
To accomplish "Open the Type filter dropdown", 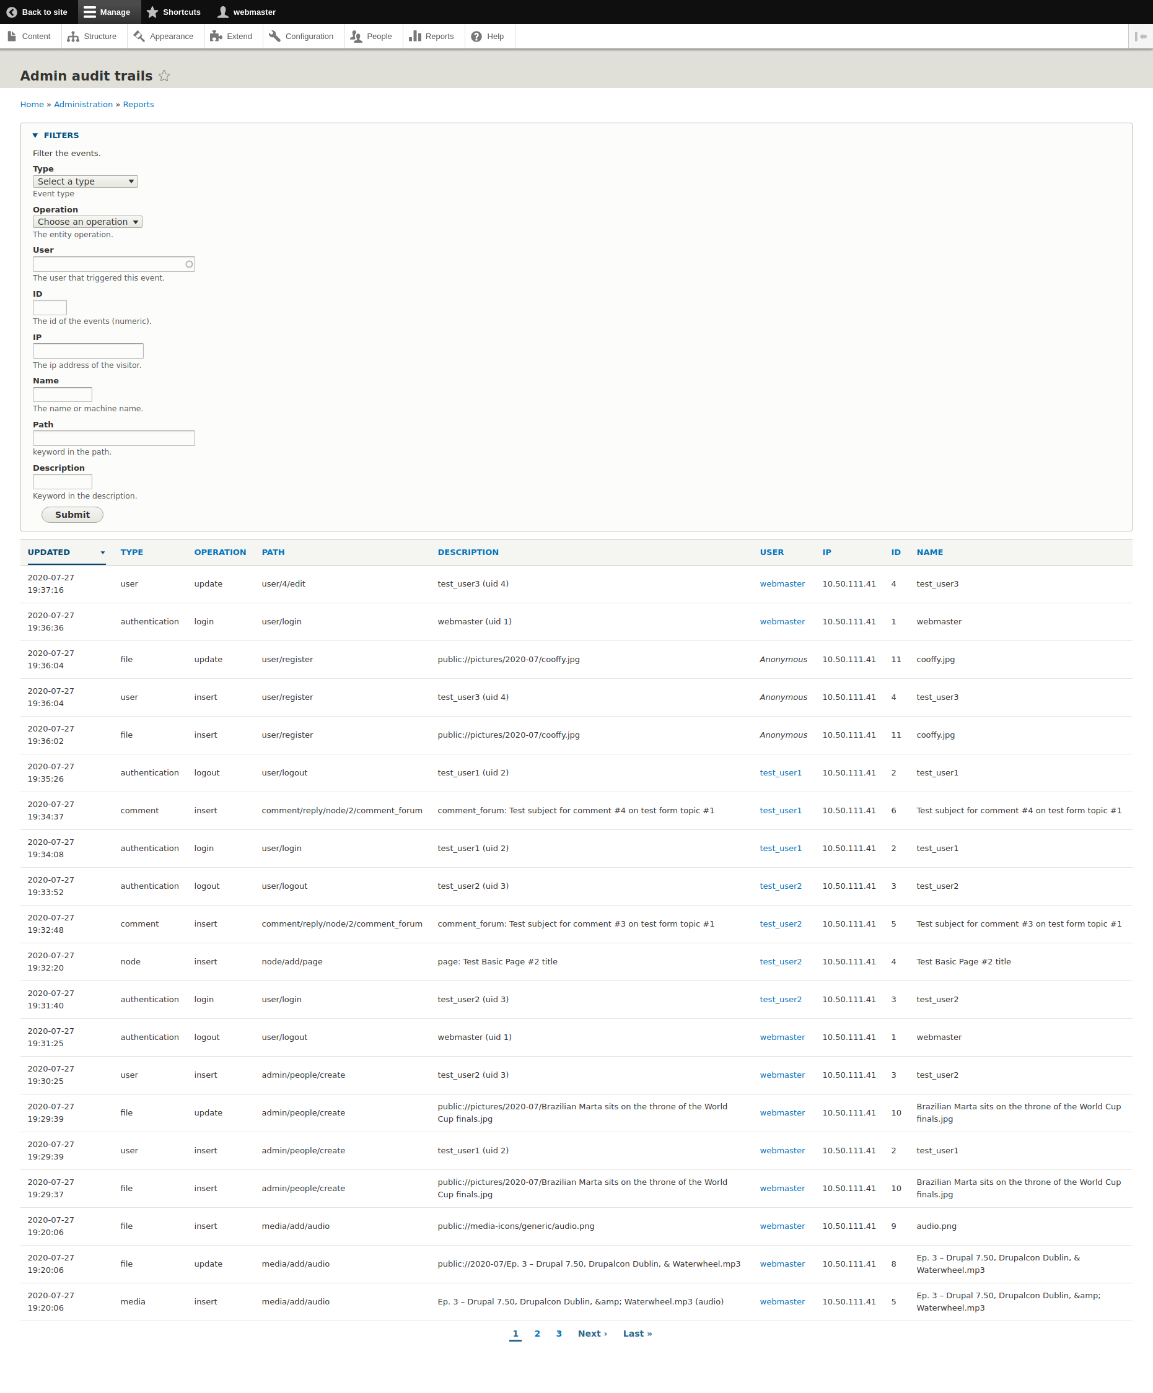I will tap(85, 181).
